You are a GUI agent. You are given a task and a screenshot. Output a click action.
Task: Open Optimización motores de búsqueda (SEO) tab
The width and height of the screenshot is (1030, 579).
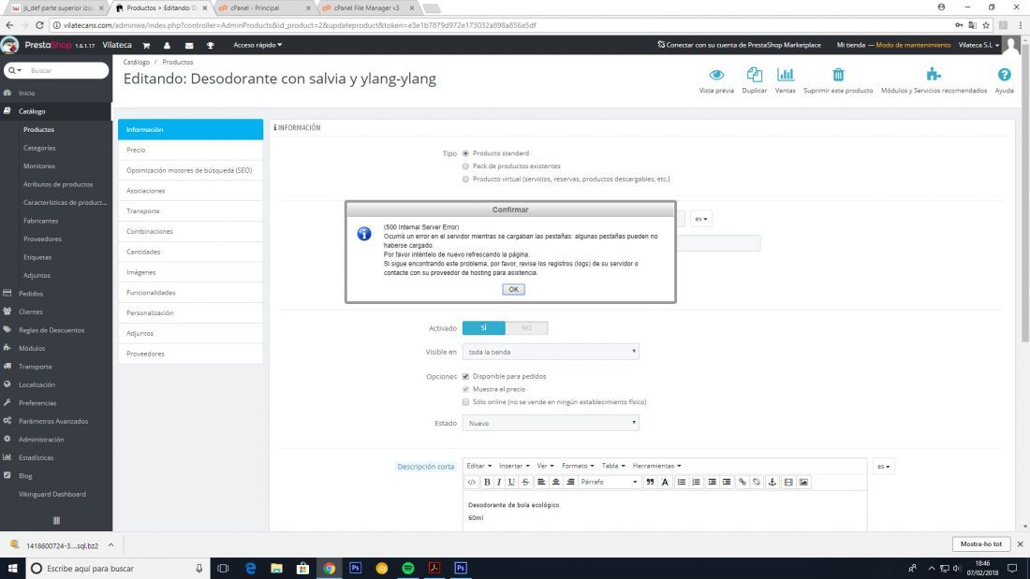click(190, 170)
